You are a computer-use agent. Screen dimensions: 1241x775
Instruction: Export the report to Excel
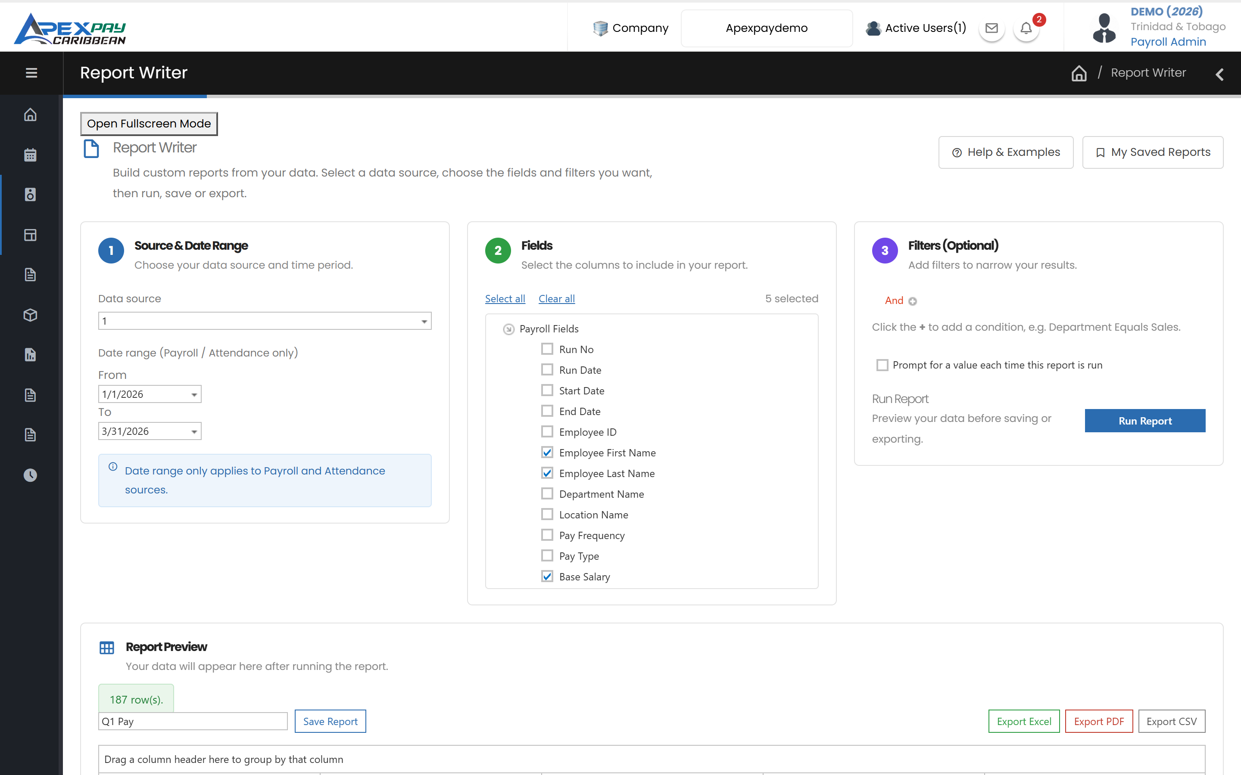click(1023, 721)
